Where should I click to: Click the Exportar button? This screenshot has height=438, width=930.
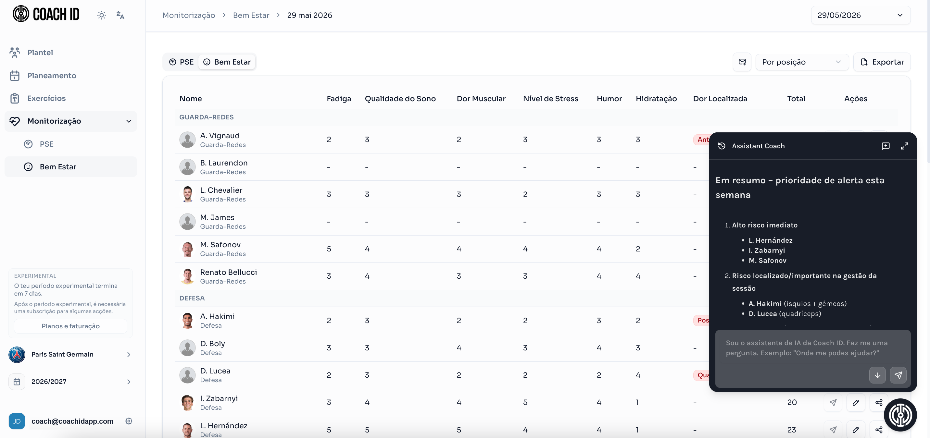882,62
